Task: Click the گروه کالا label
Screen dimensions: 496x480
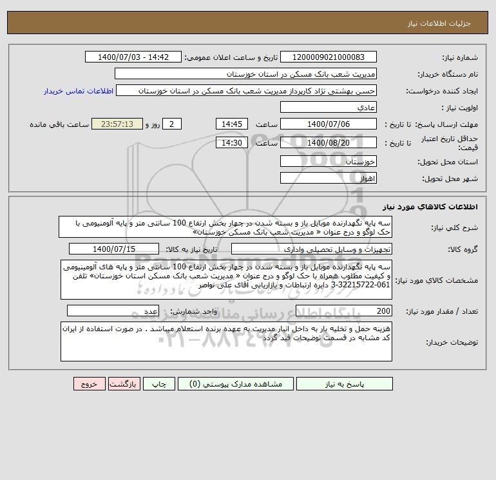Action: pyautogui.click(x=463, y=249)
